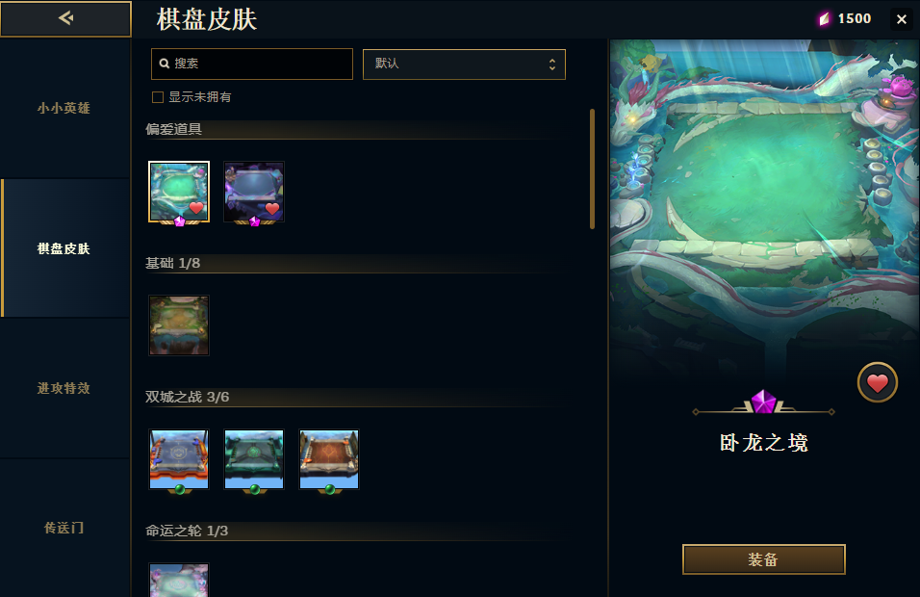Switch to the 小小英雄 tab

[64, 108]
